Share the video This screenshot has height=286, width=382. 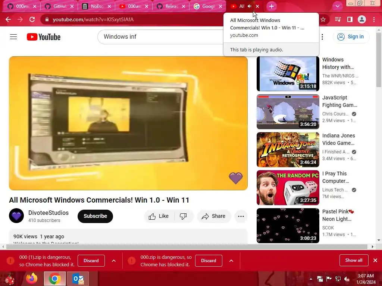click(x=213, y=216)
